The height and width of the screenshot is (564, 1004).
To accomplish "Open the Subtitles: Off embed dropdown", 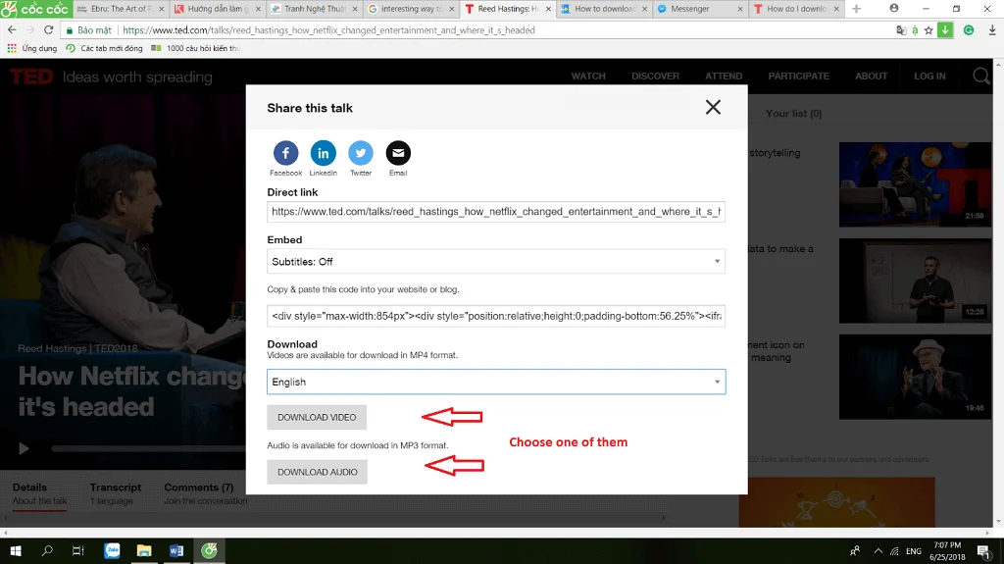I will pyautogui.click(x=495, y=262).
